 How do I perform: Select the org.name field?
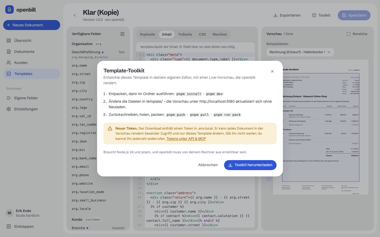(x=79, y=66)
